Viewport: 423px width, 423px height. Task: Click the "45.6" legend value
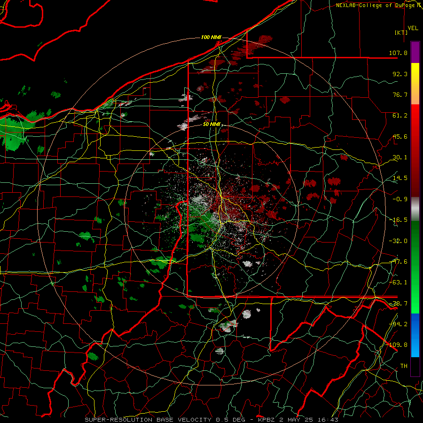click(400, 136)
